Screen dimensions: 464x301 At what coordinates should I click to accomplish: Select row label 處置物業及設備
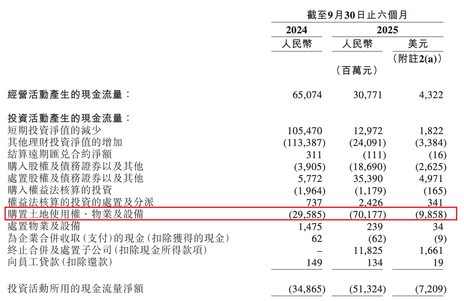(44, 226)
